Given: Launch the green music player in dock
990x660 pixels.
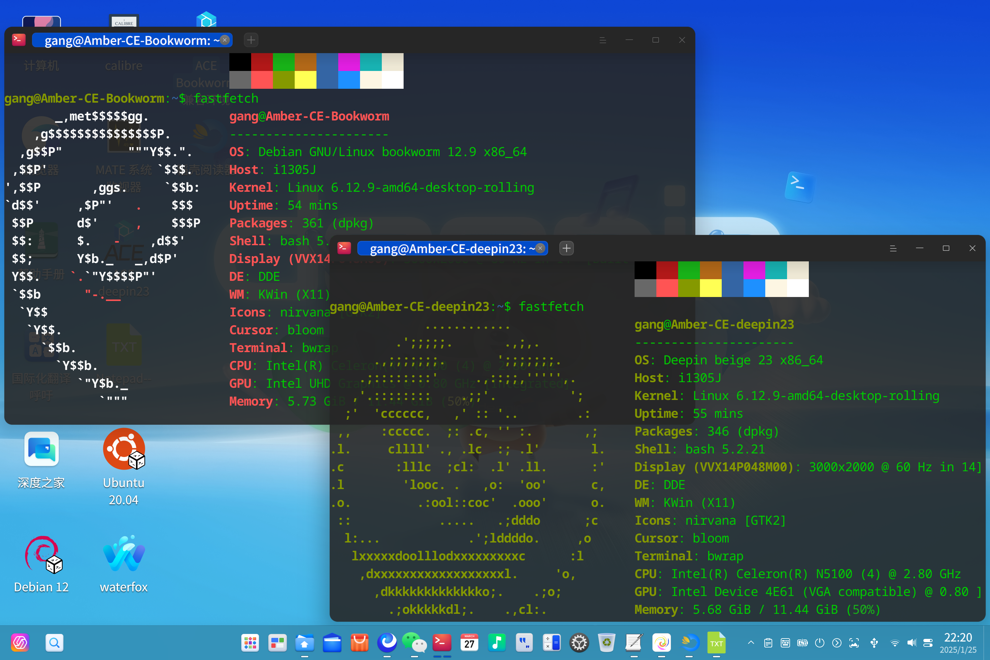Looking at the screenshot, I should (497, 643).
